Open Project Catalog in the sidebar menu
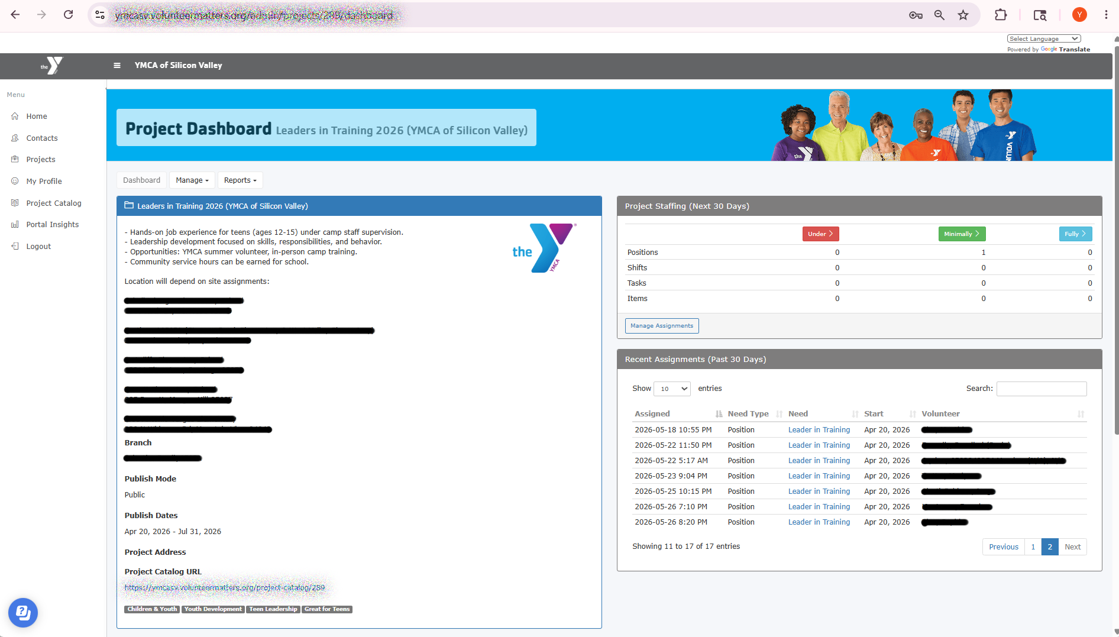The image size is (1119, 637). [54, 203]
